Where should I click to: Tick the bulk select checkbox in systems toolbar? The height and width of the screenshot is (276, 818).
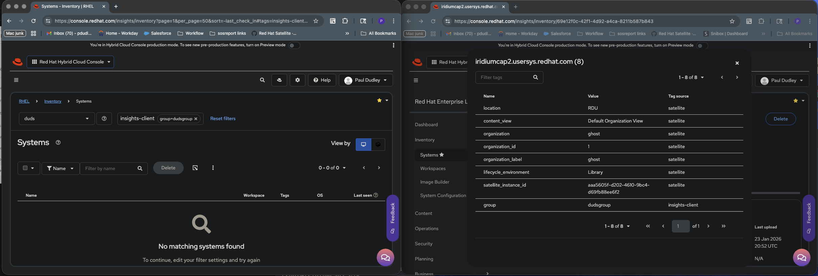25,168
